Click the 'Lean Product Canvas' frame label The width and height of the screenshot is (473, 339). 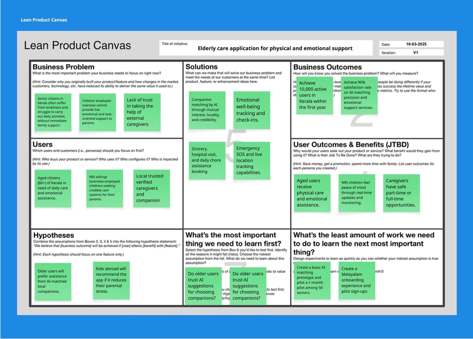(44, 20)
